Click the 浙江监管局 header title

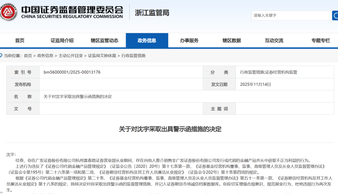[x=152, y=13]
